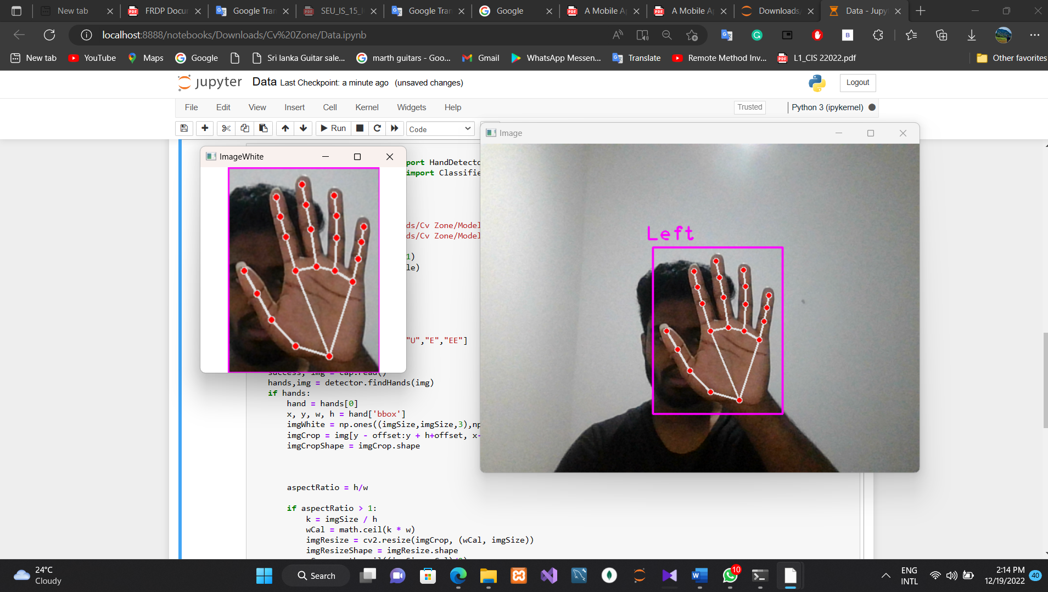Open the L1_CIS 22022.pdf bookmark
Viewport: 1048px width, 592px height.
[x=817, y=58]
